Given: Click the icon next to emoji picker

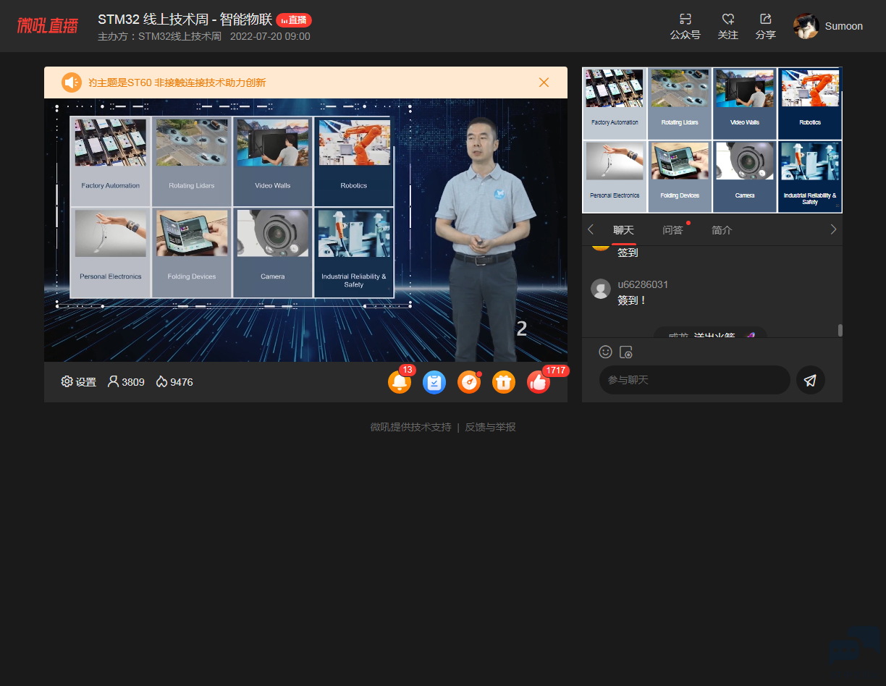Looking at the screenshot, I should [626, 352].
